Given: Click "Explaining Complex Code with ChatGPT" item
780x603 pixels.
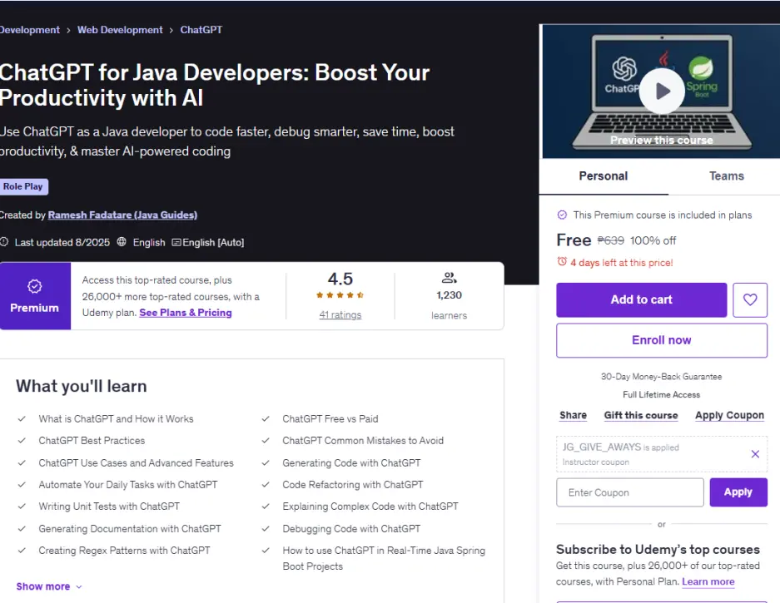Looking at the screenshot, I should click(x=370, y=507).
